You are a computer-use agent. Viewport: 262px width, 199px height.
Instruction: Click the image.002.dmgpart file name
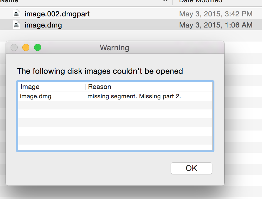click(57, 14)
